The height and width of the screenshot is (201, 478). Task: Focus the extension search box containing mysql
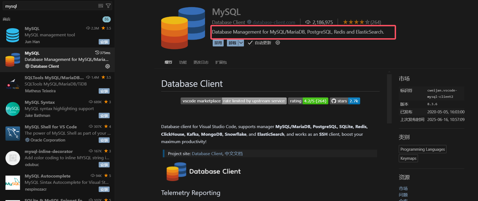tap(49, 6)
